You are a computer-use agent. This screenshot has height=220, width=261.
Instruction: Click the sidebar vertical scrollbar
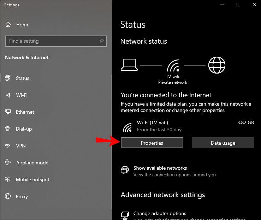click(111, 142)
